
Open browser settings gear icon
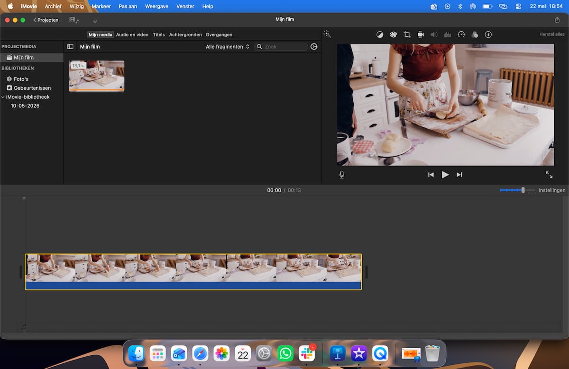coord(314,46)
